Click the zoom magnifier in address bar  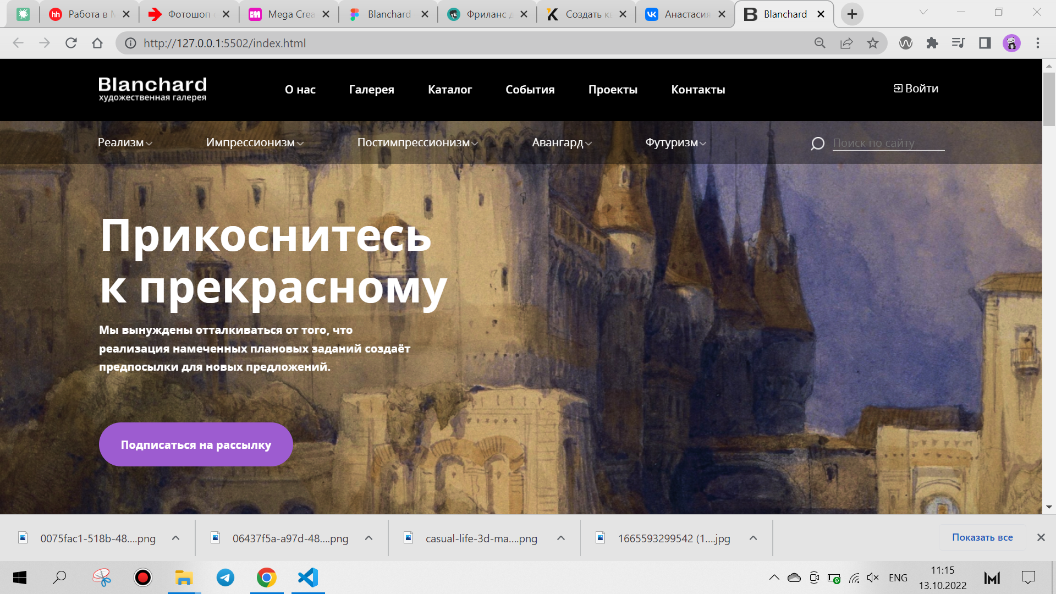[x=820, y=43]
